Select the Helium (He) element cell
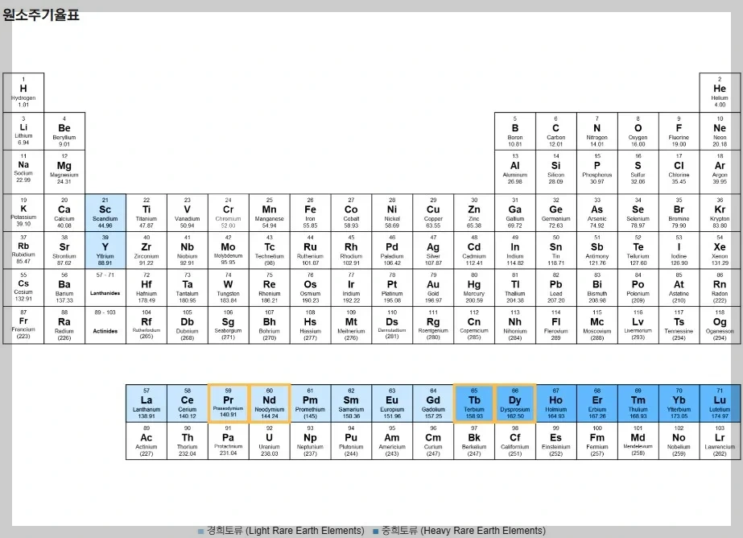743x538 pixels. [720, 93]
